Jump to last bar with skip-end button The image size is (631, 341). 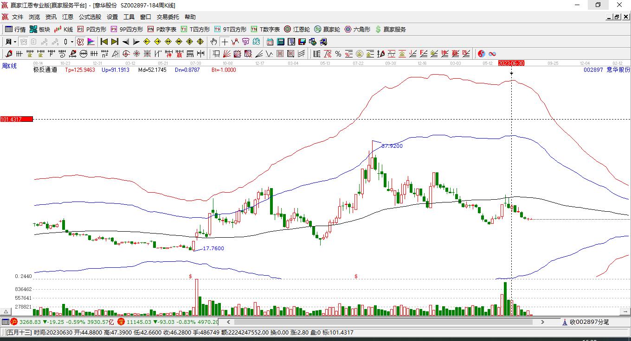[115, 42]
